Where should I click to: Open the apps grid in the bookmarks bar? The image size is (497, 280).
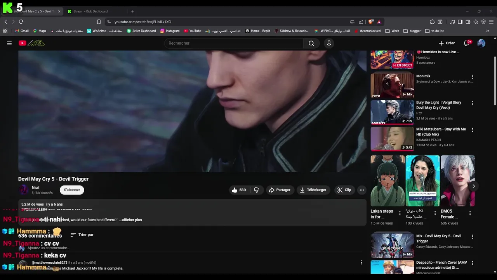[x=5, y=31]
